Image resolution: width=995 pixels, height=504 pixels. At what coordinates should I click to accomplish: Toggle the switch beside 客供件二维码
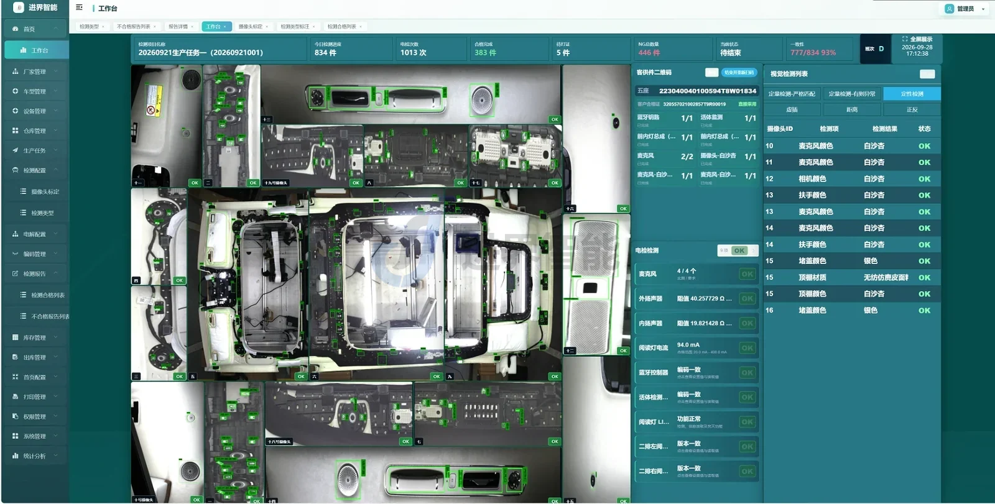(x=712, y=73)
